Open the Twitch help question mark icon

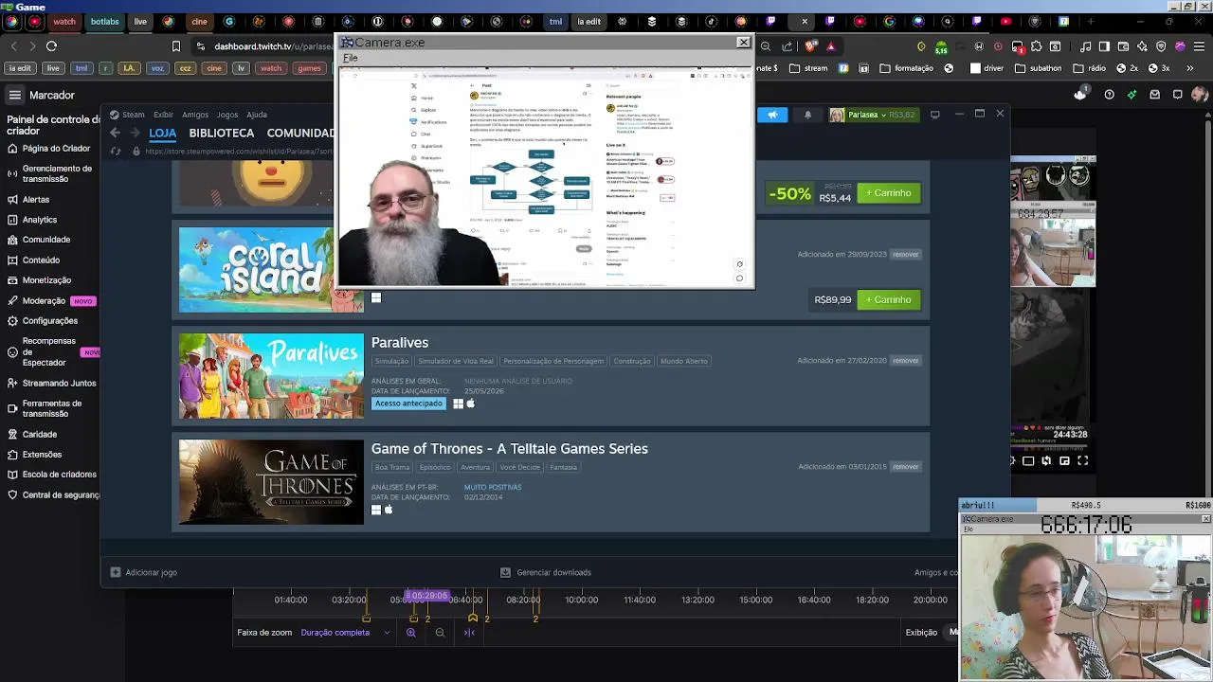click(x=1109, y=94)
